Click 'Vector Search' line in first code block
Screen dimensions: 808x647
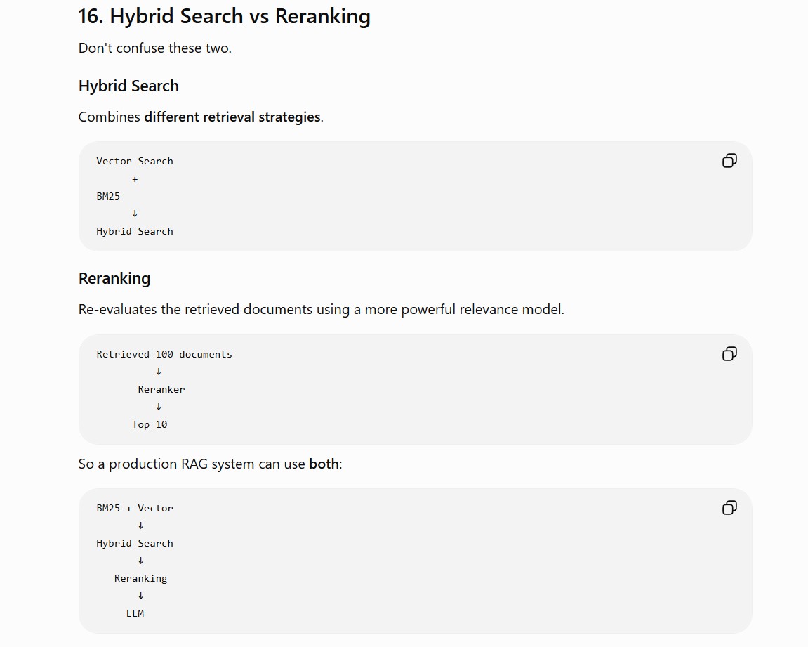(x=135, y=162)
